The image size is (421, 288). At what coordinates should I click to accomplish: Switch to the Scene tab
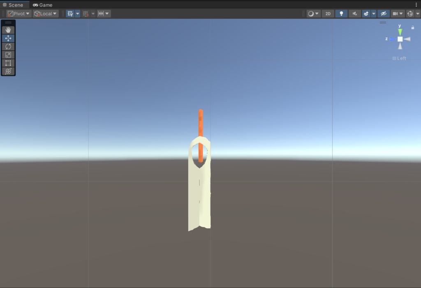point(13,5)
